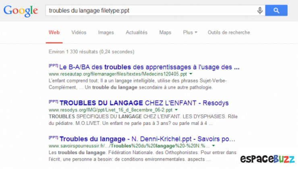Screen dimensions: 298x169
Task: Expand the arrow next to the reseautap.org URL
Action: coord(190,74)
